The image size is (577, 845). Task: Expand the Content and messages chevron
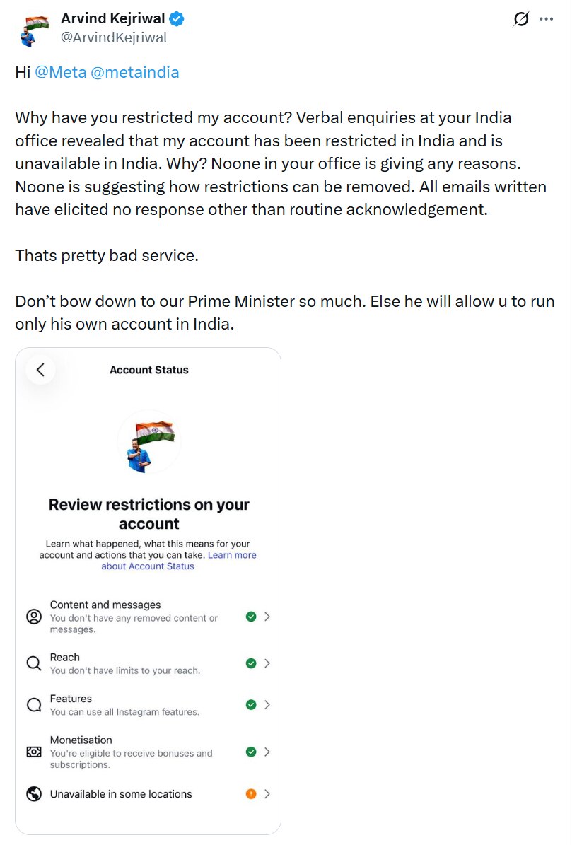267,617
